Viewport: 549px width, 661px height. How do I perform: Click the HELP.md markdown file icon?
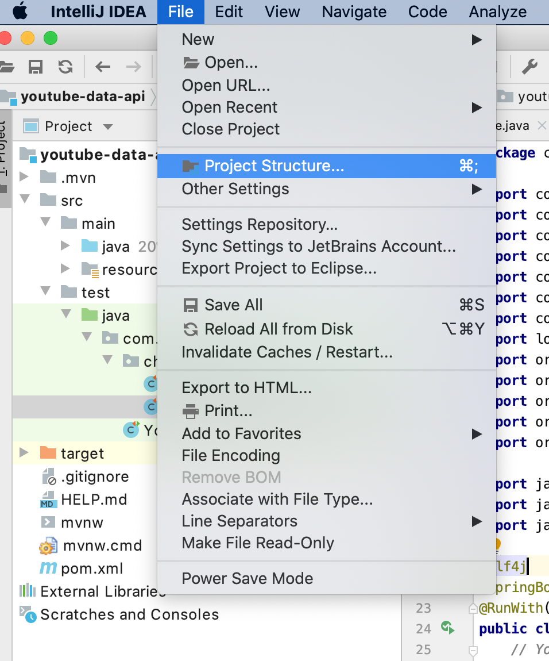point(48,499)
